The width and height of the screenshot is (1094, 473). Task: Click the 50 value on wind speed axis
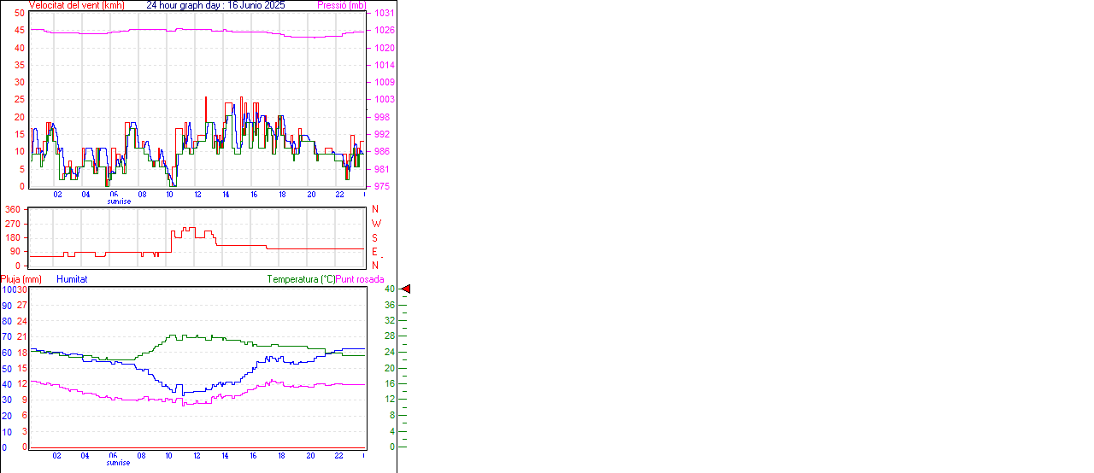19,14
